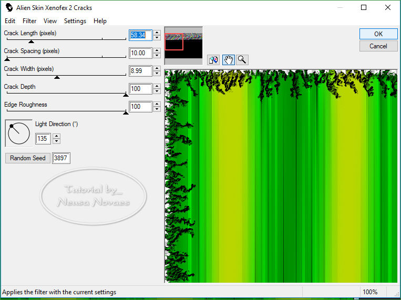Increase Crack Spacing with up arrow
The width and height of the screenshot is (401, 300).
[157, 50]
